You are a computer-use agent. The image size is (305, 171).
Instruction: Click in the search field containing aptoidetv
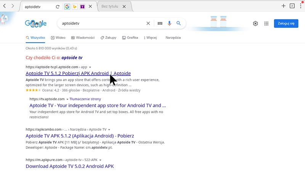(x=102, y=23)
